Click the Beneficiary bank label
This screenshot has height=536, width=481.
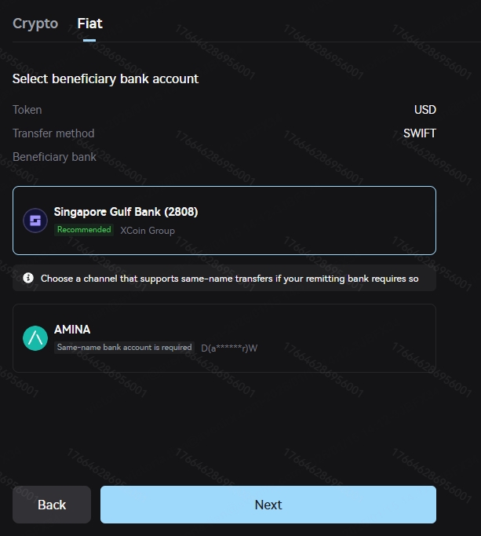click(x=54, y=157)
